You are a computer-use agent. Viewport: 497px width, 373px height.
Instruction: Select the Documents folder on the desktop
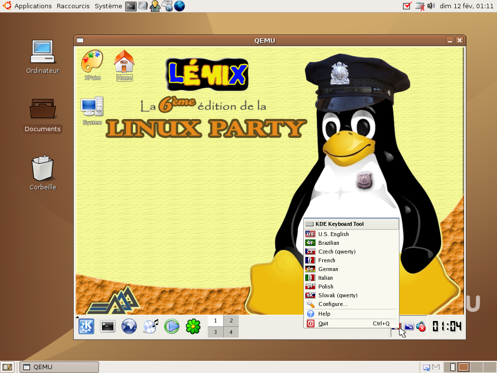(43, 116)
